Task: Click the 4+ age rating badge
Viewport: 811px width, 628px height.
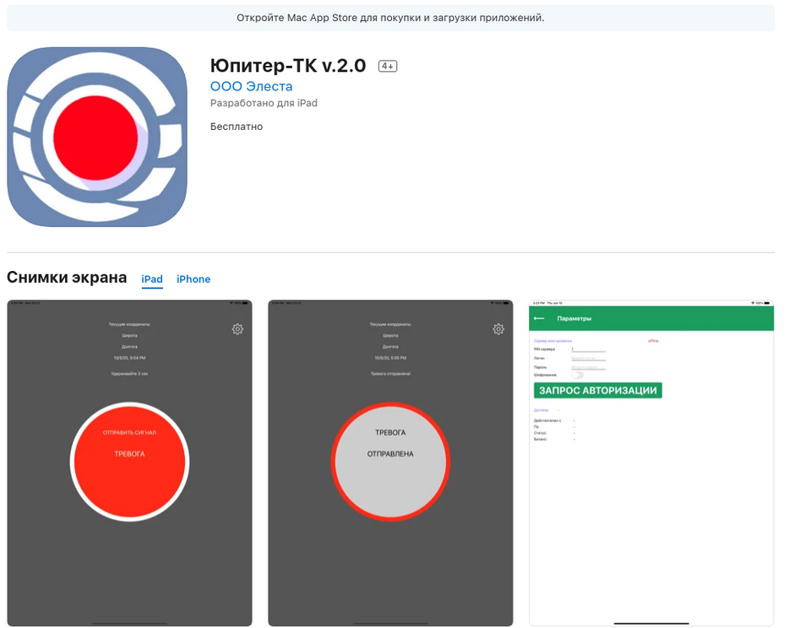Action: (388, 66)
